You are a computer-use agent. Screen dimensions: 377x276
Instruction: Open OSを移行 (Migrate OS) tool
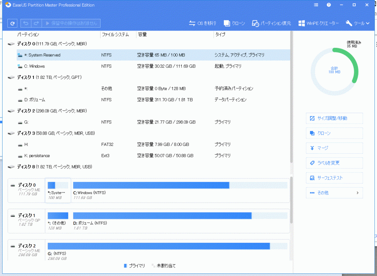click(x=202, y=23)
